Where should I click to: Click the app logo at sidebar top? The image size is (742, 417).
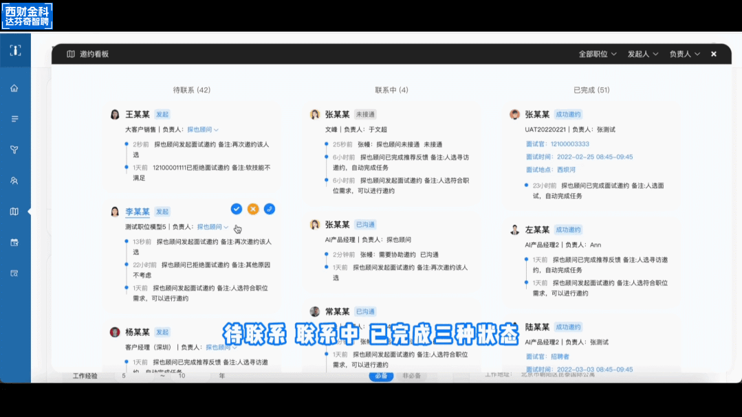coord(15,50)
